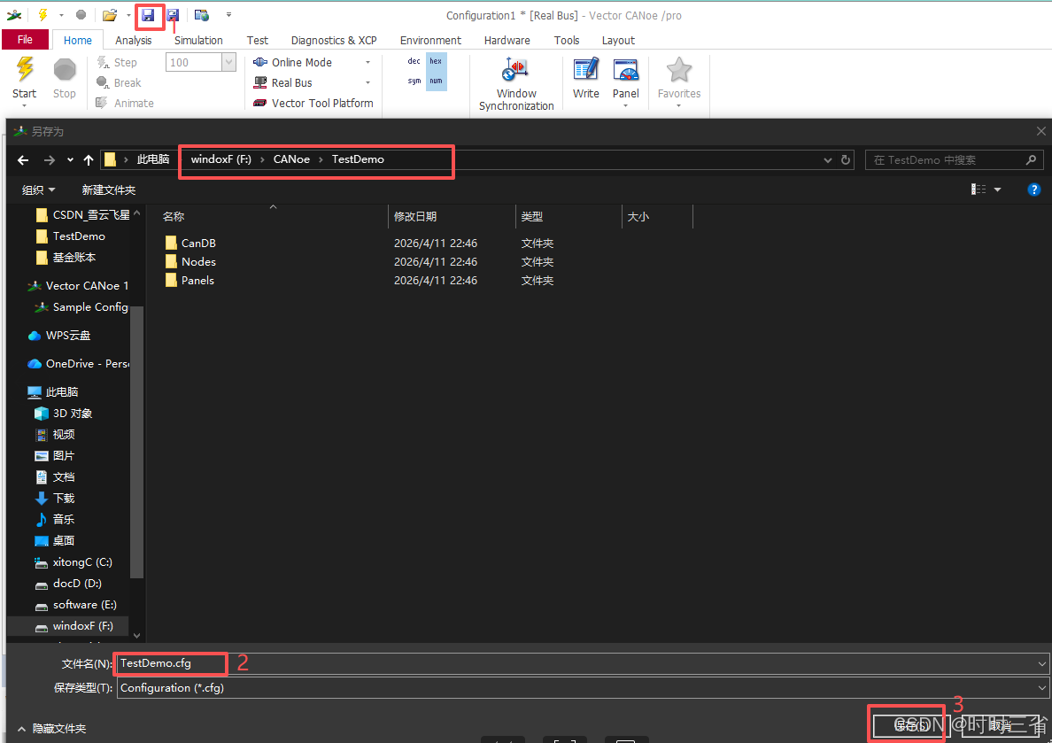Go back in the Save As dialog
This screenshot has height=743, width=1052.
[23, 159]
